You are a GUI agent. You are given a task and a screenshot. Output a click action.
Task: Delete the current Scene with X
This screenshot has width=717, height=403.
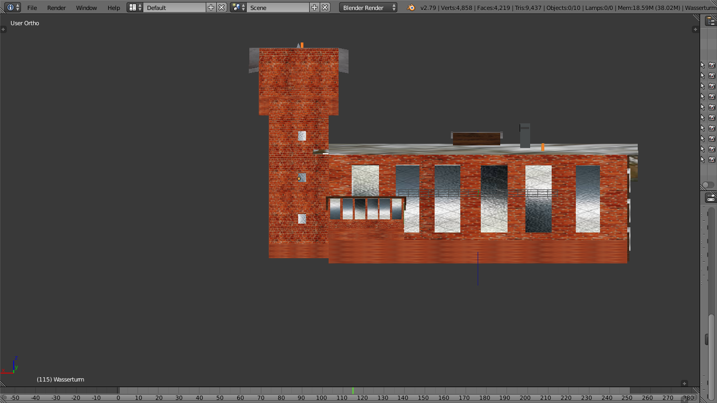pos(325,7)
